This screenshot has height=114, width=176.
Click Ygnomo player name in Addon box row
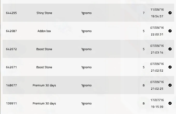86,31
